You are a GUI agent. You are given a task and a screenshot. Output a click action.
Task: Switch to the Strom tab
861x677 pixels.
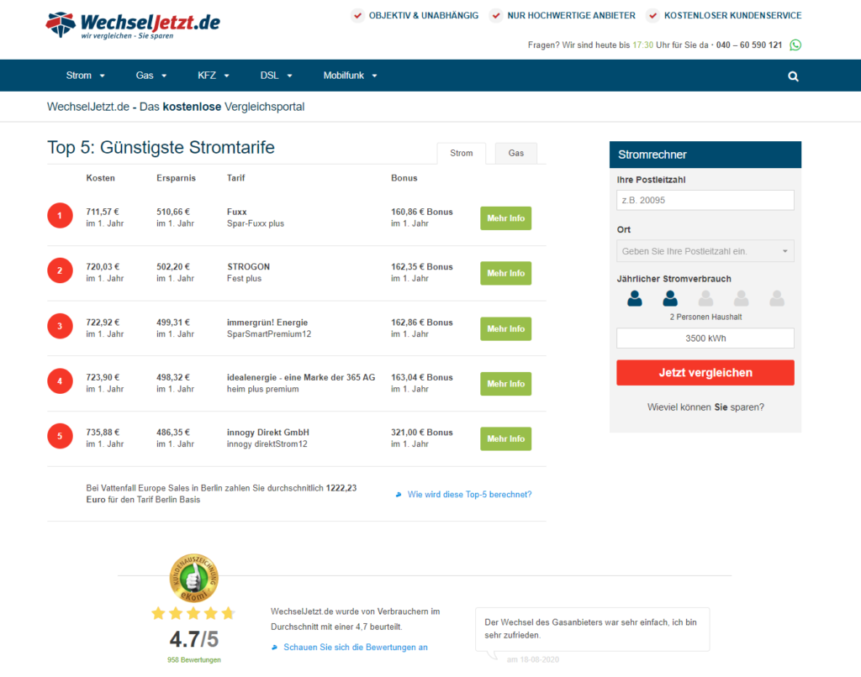pyautogui.click(x=462, y=153)
